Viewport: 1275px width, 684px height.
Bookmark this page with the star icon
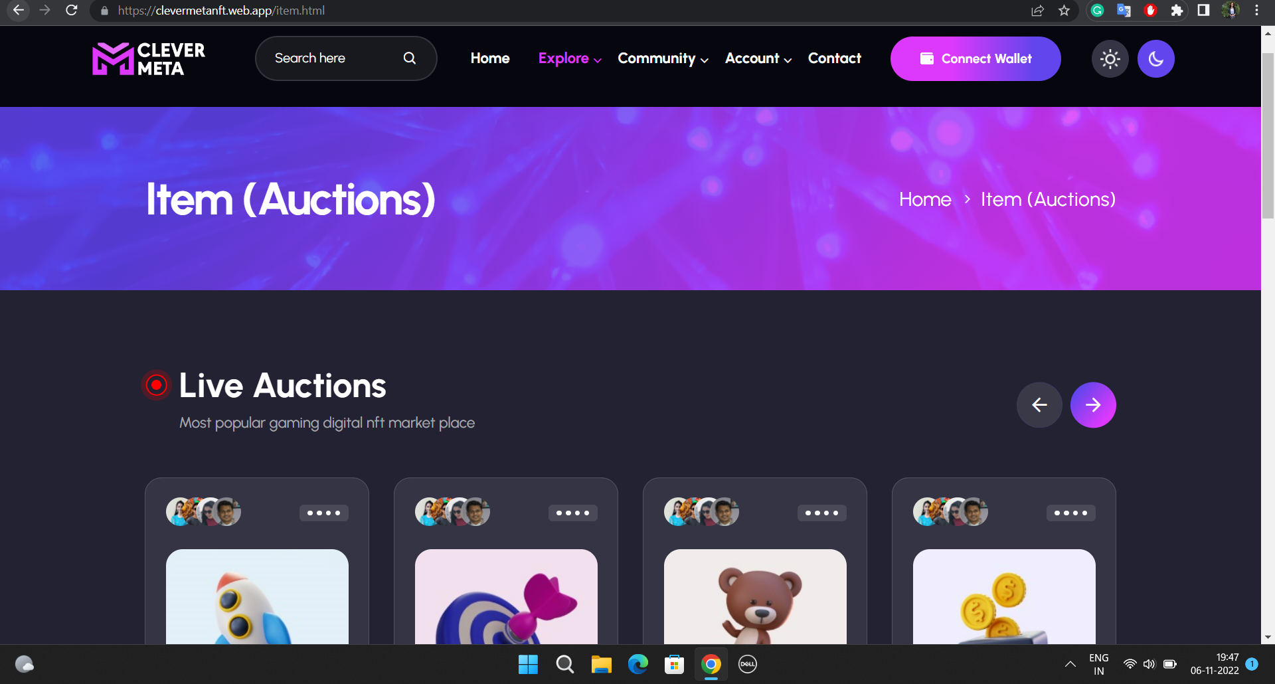coord(1064,11)
